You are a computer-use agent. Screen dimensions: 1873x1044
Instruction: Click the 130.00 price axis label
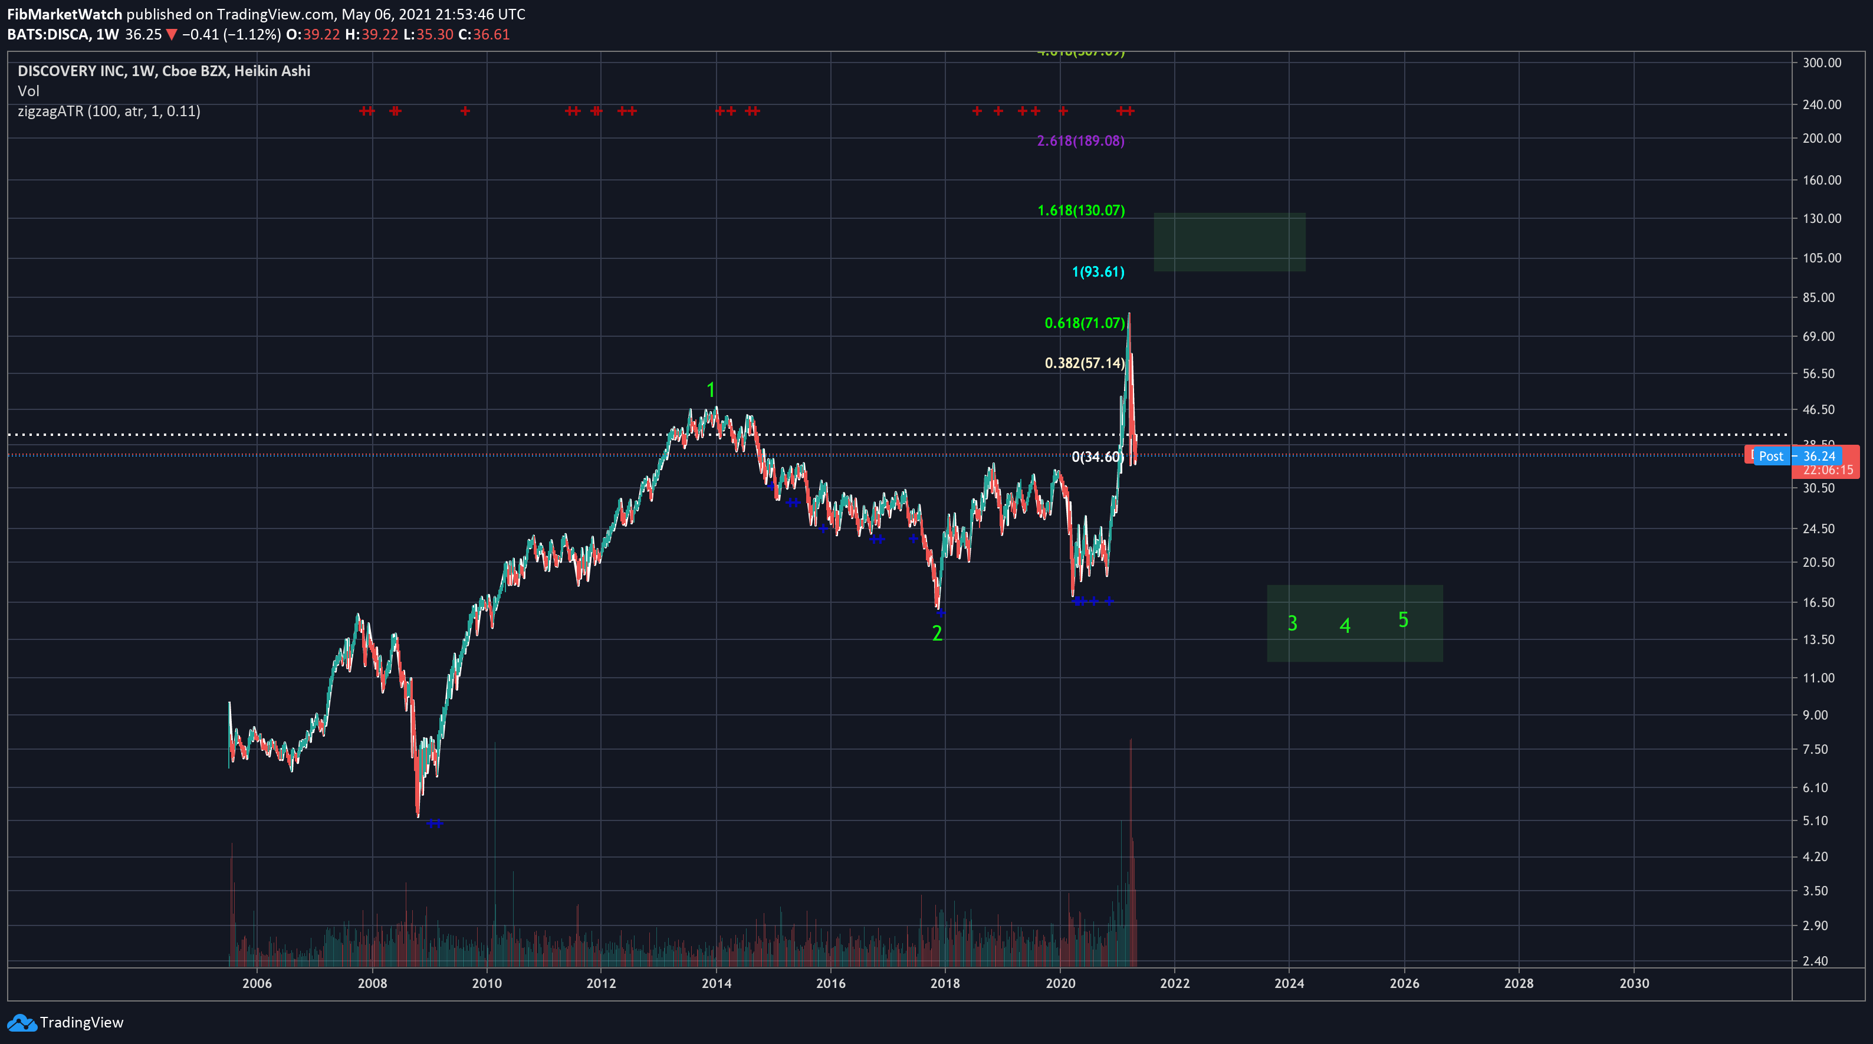pyautogui.click(x=1822, y=218)
